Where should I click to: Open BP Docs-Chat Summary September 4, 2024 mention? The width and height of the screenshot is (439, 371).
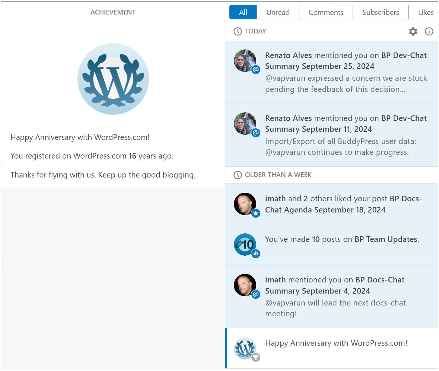[331, 297]
